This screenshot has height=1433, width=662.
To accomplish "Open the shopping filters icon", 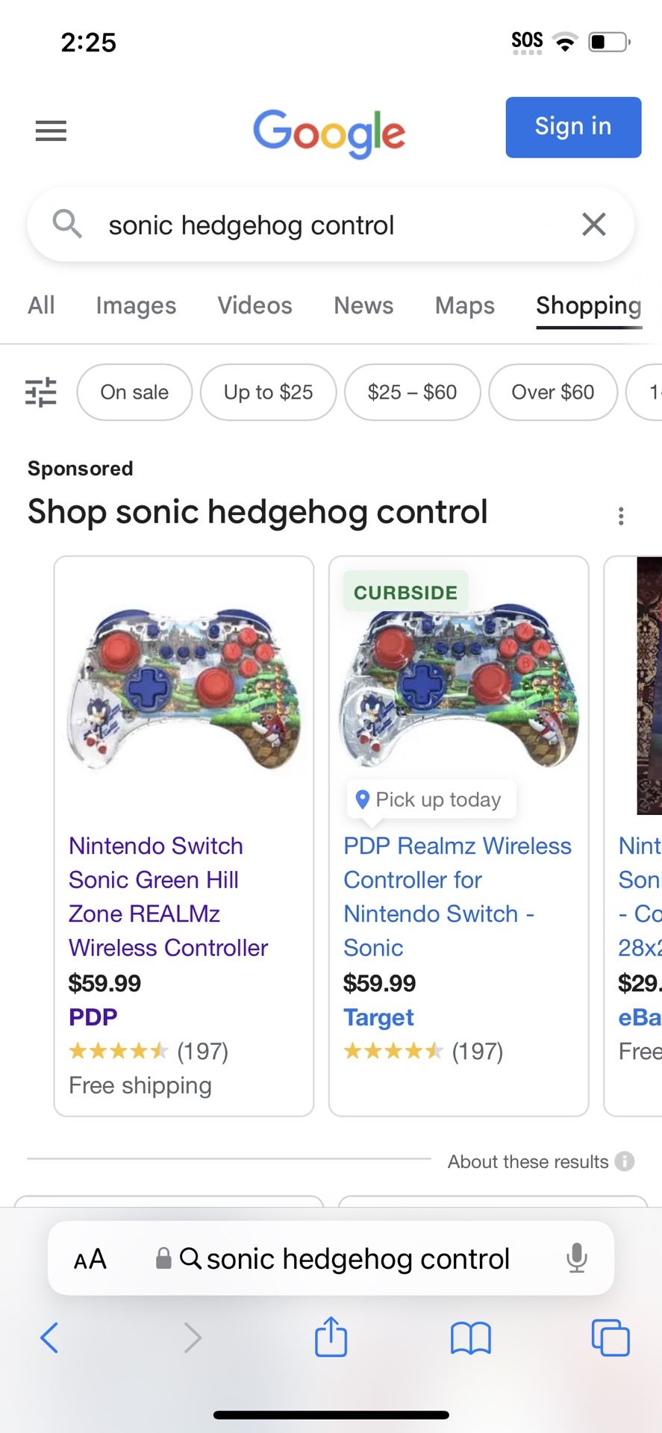I will 41,392.
